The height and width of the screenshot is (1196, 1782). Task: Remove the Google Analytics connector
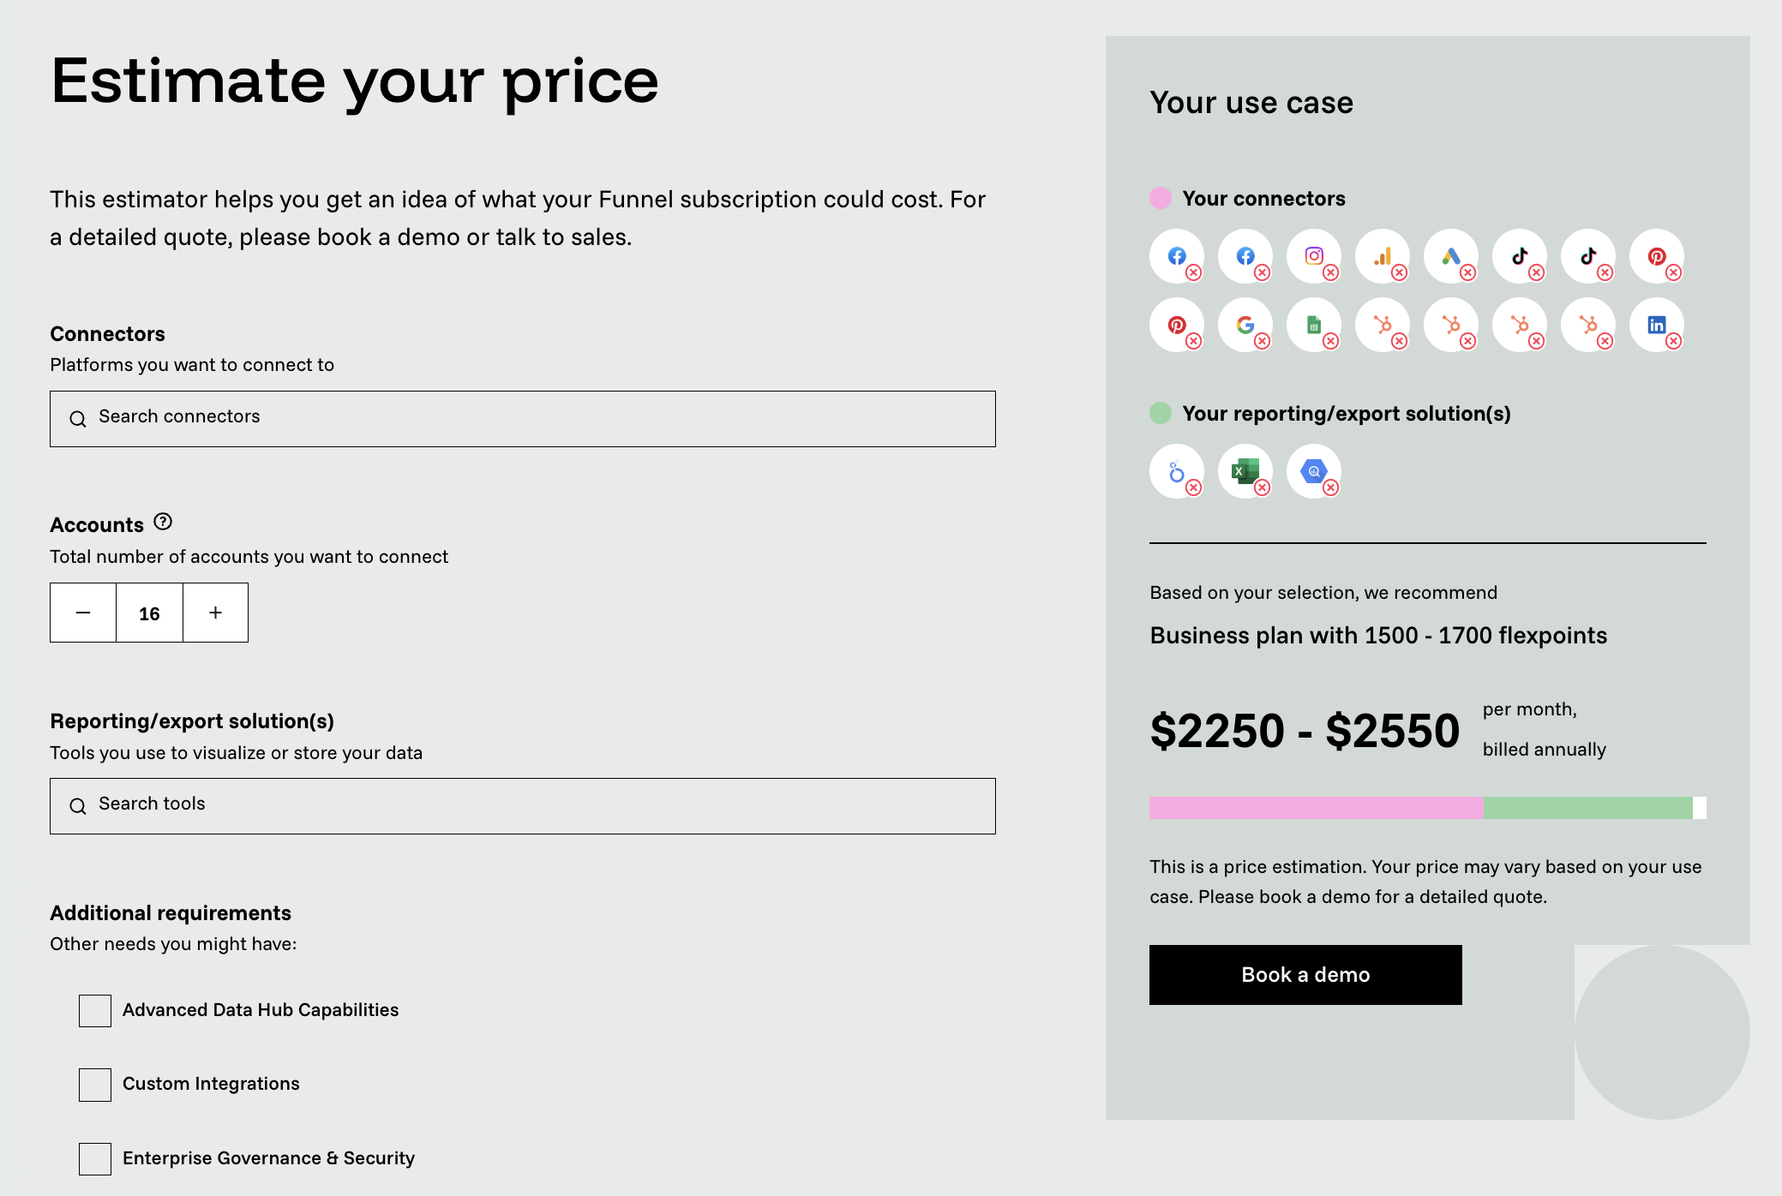click(x=1400, y=272)
